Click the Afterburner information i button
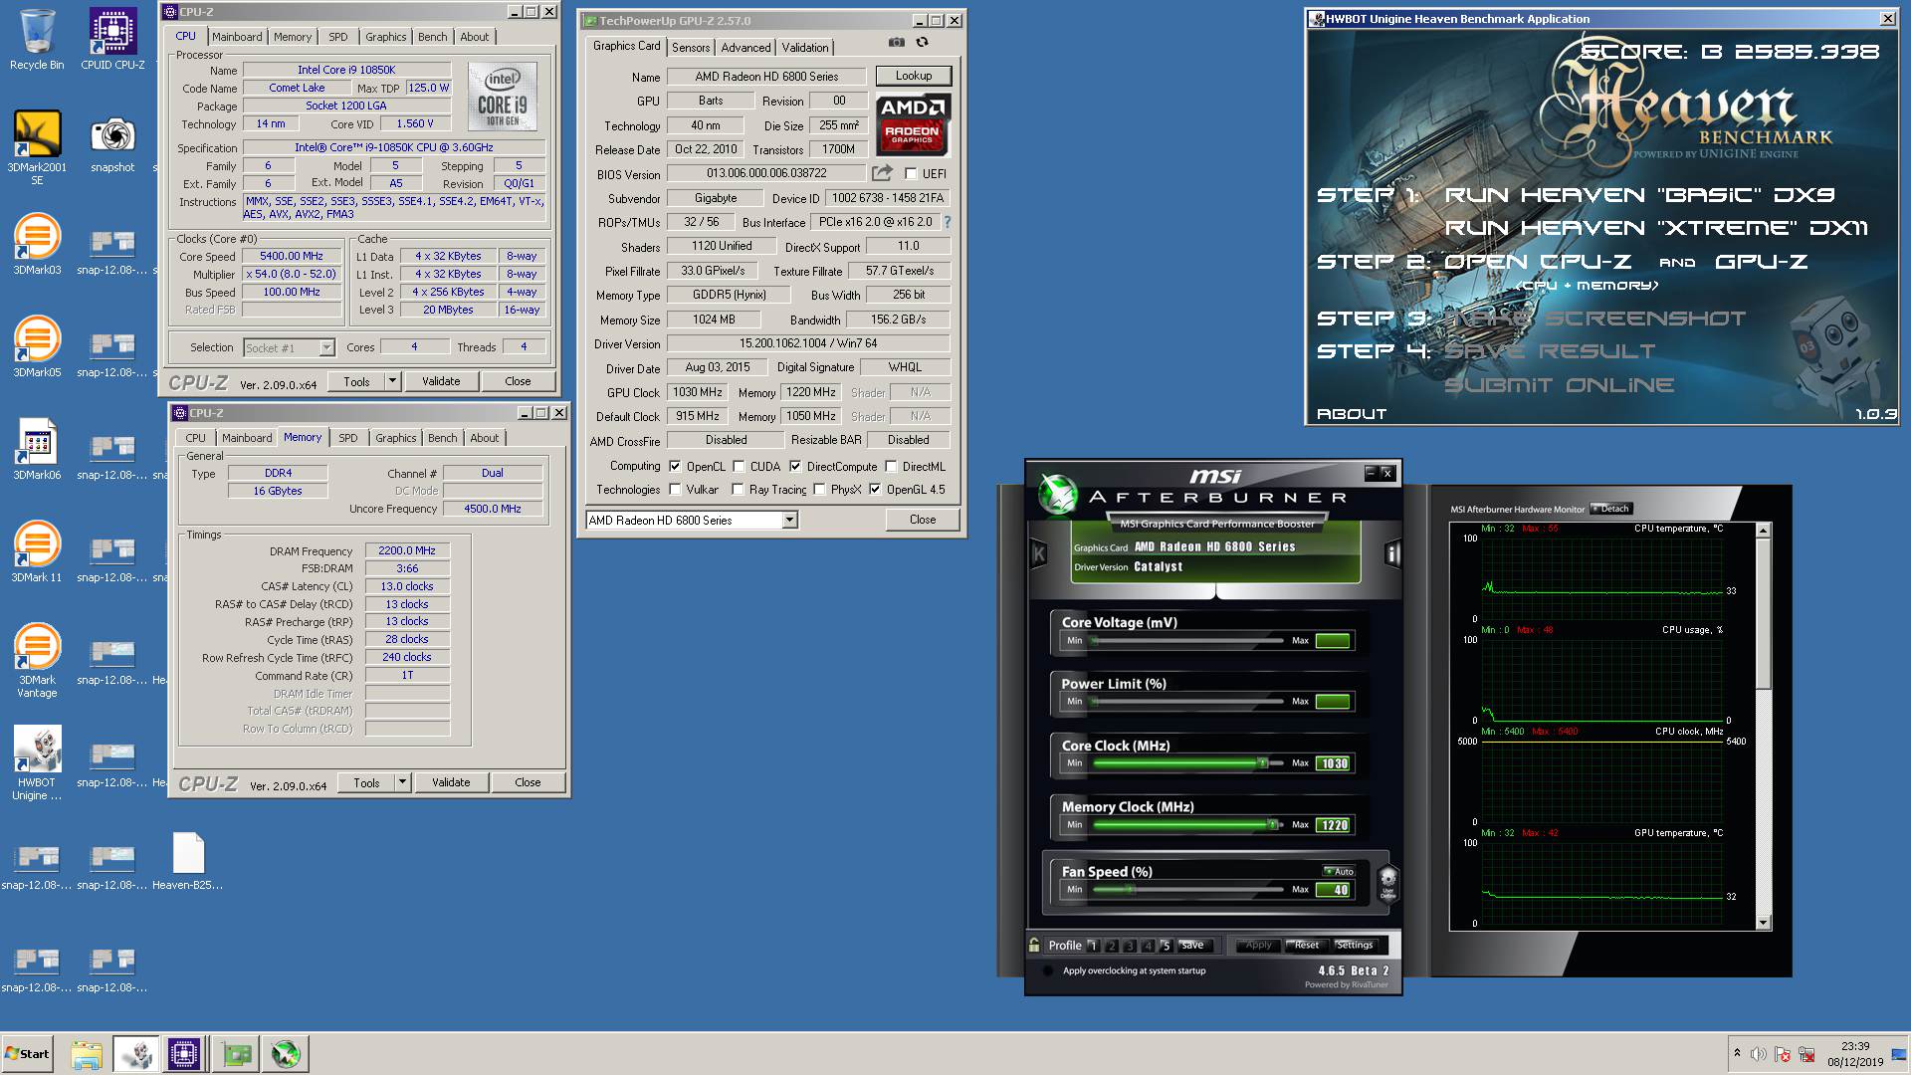Screen dimensions: 1911x1075 pos(1392,554)
